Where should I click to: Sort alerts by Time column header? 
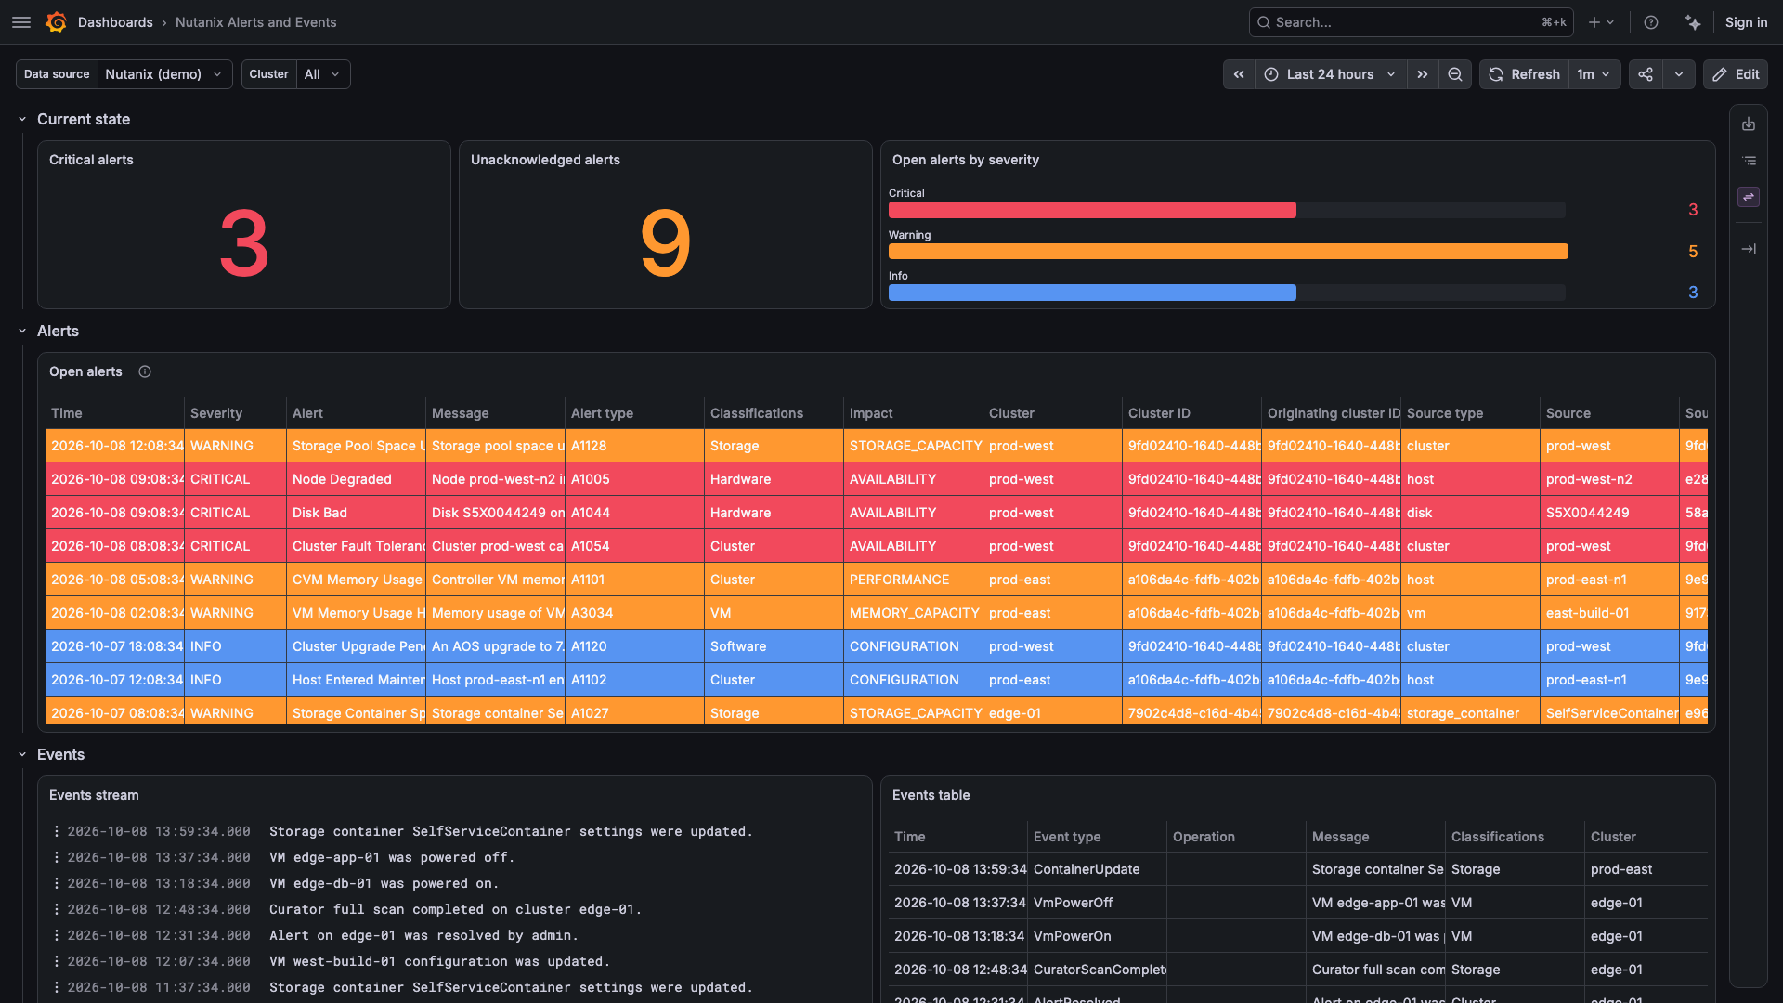tap(67, 413)
